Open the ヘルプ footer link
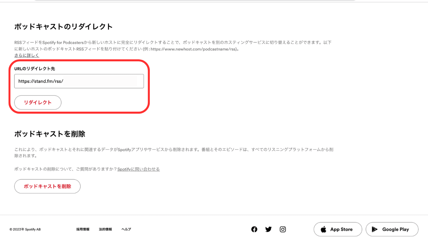 126,229
